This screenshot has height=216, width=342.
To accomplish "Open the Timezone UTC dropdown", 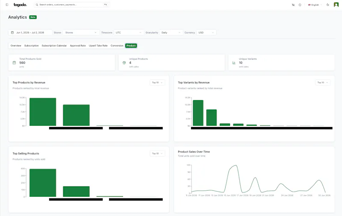I will pos(129,33).
